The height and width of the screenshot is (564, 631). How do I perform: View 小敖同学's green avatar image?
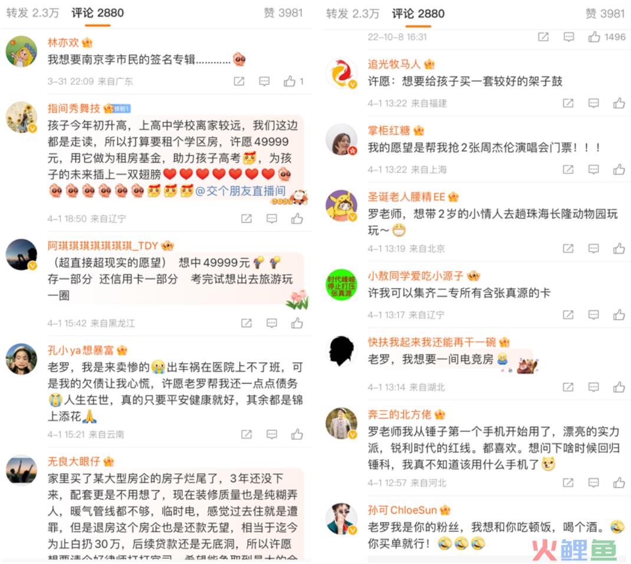tap(341, 285)
